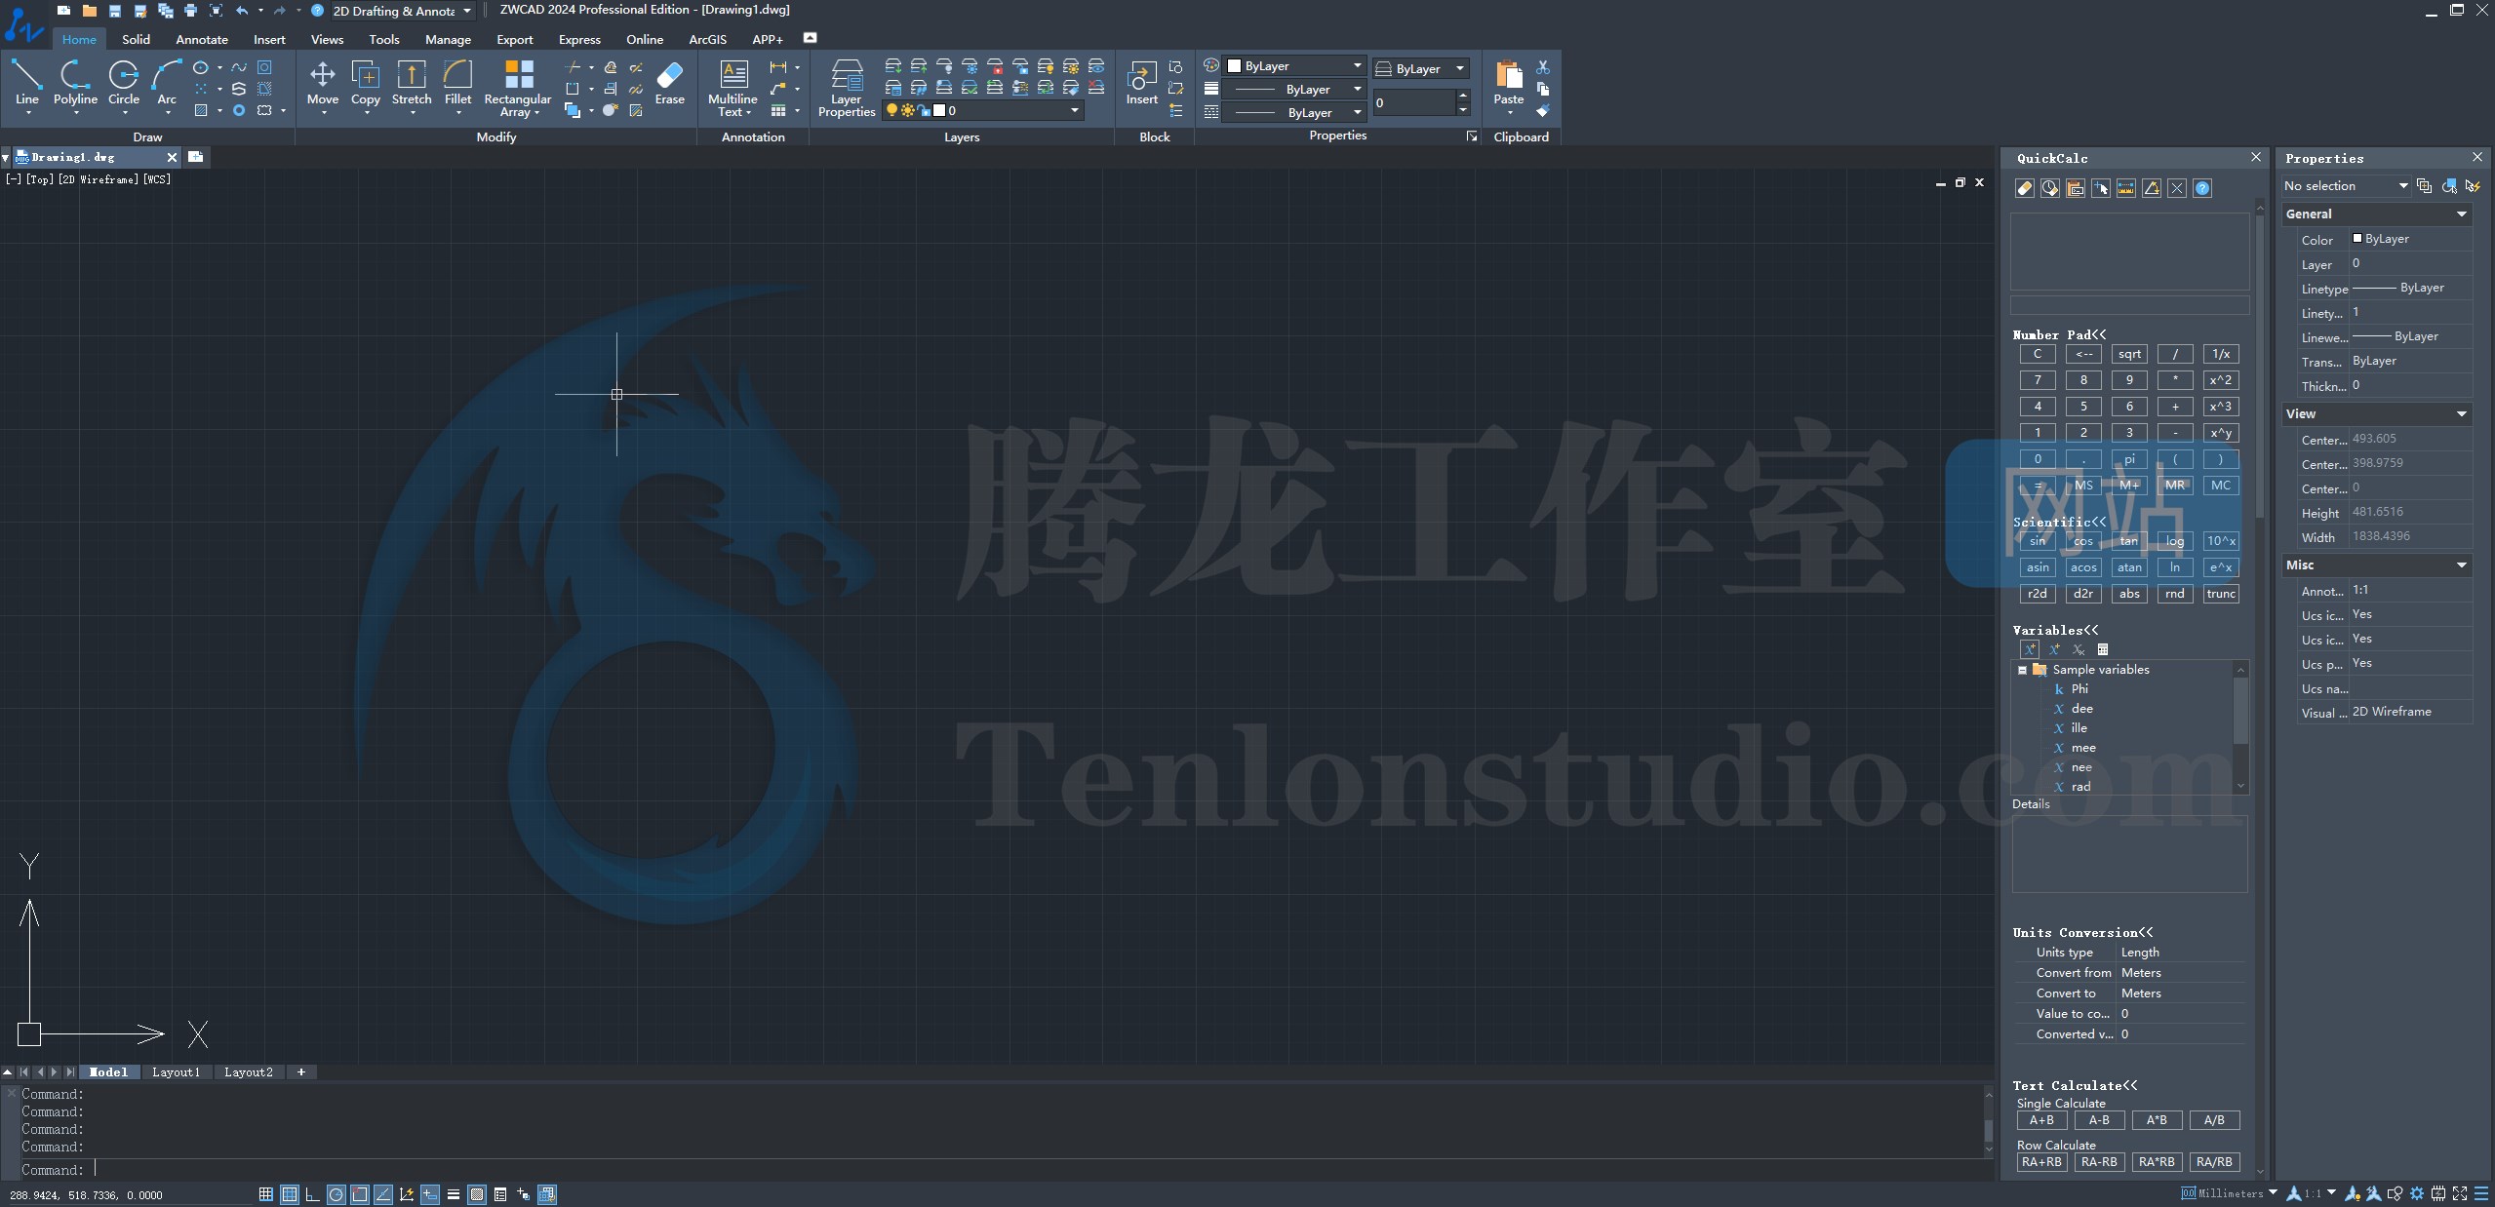Click QuickCalc clear history icon
Viewport: 2495px width, 1207px height.
click(2050, 188)
